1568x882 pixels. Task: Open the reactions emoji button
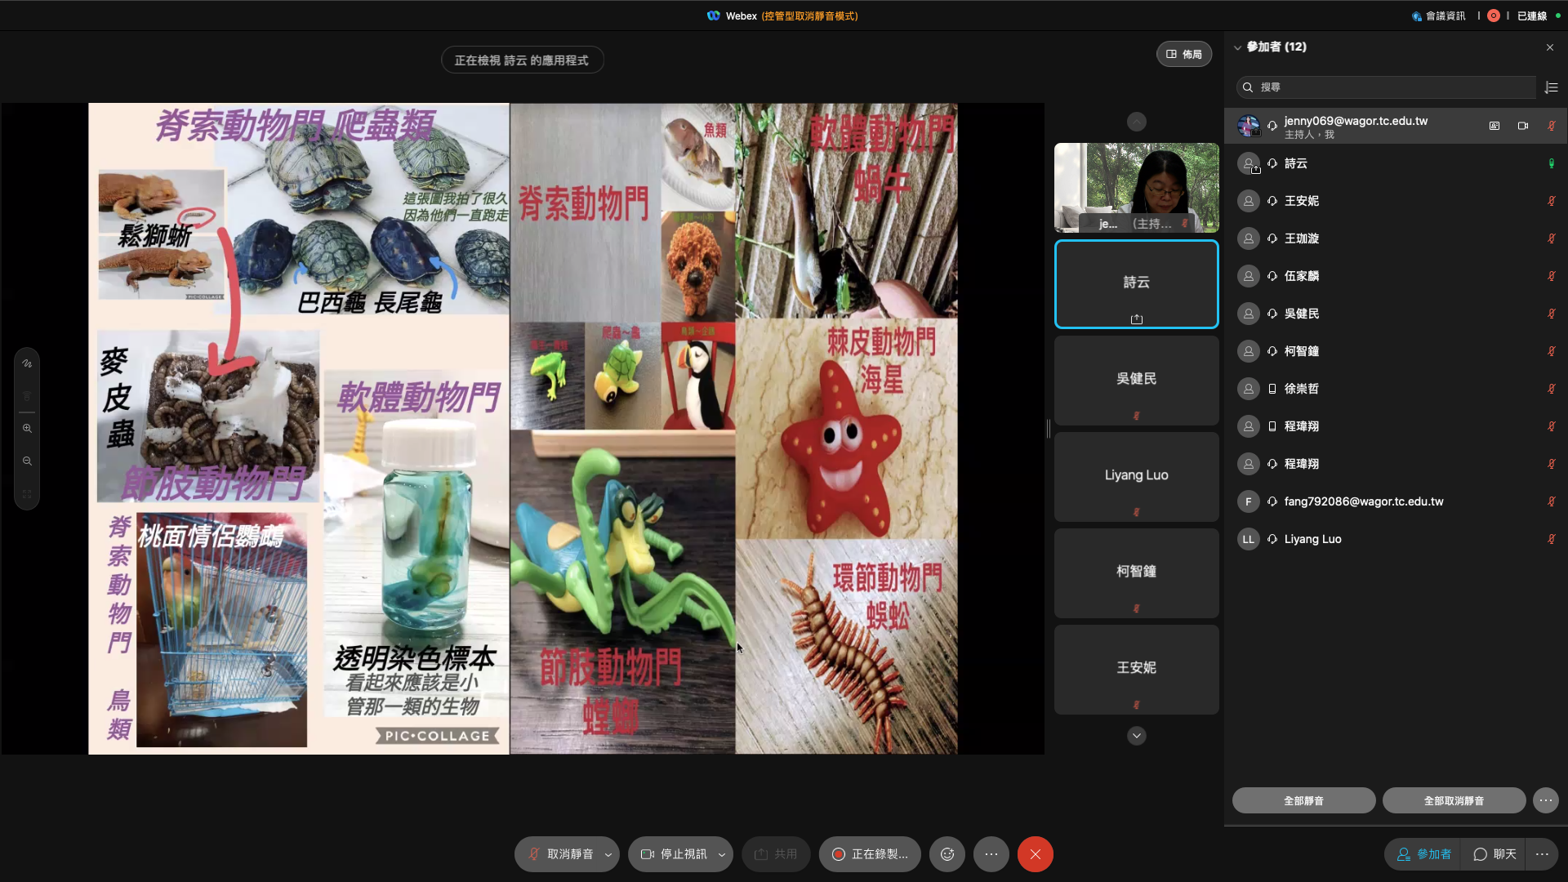coord(947,854)
